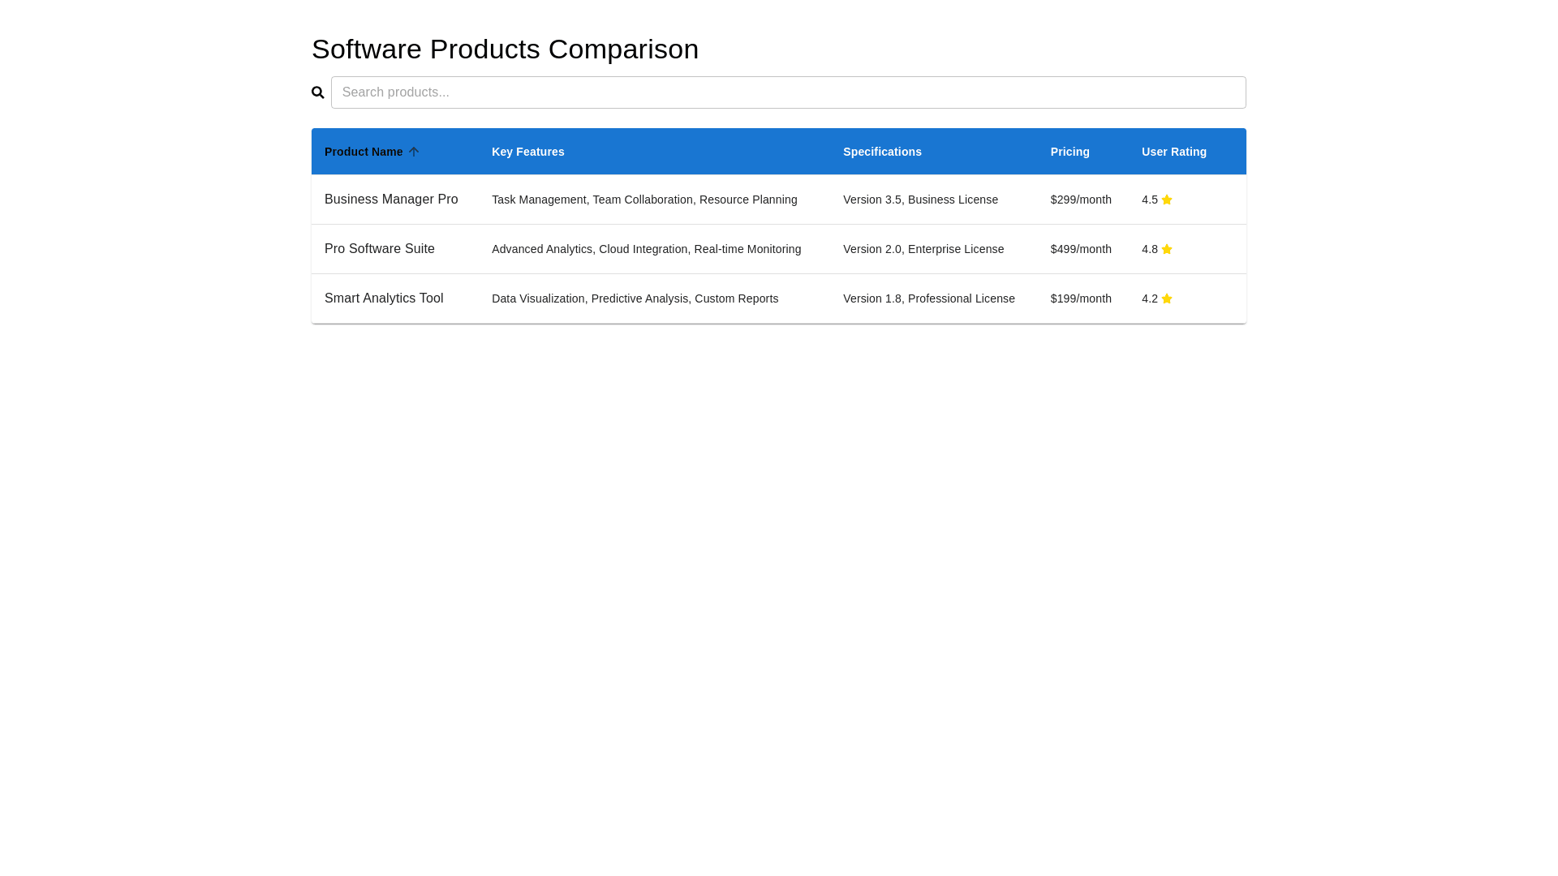Click the $299/month pricing cell

coord(1081,200)
